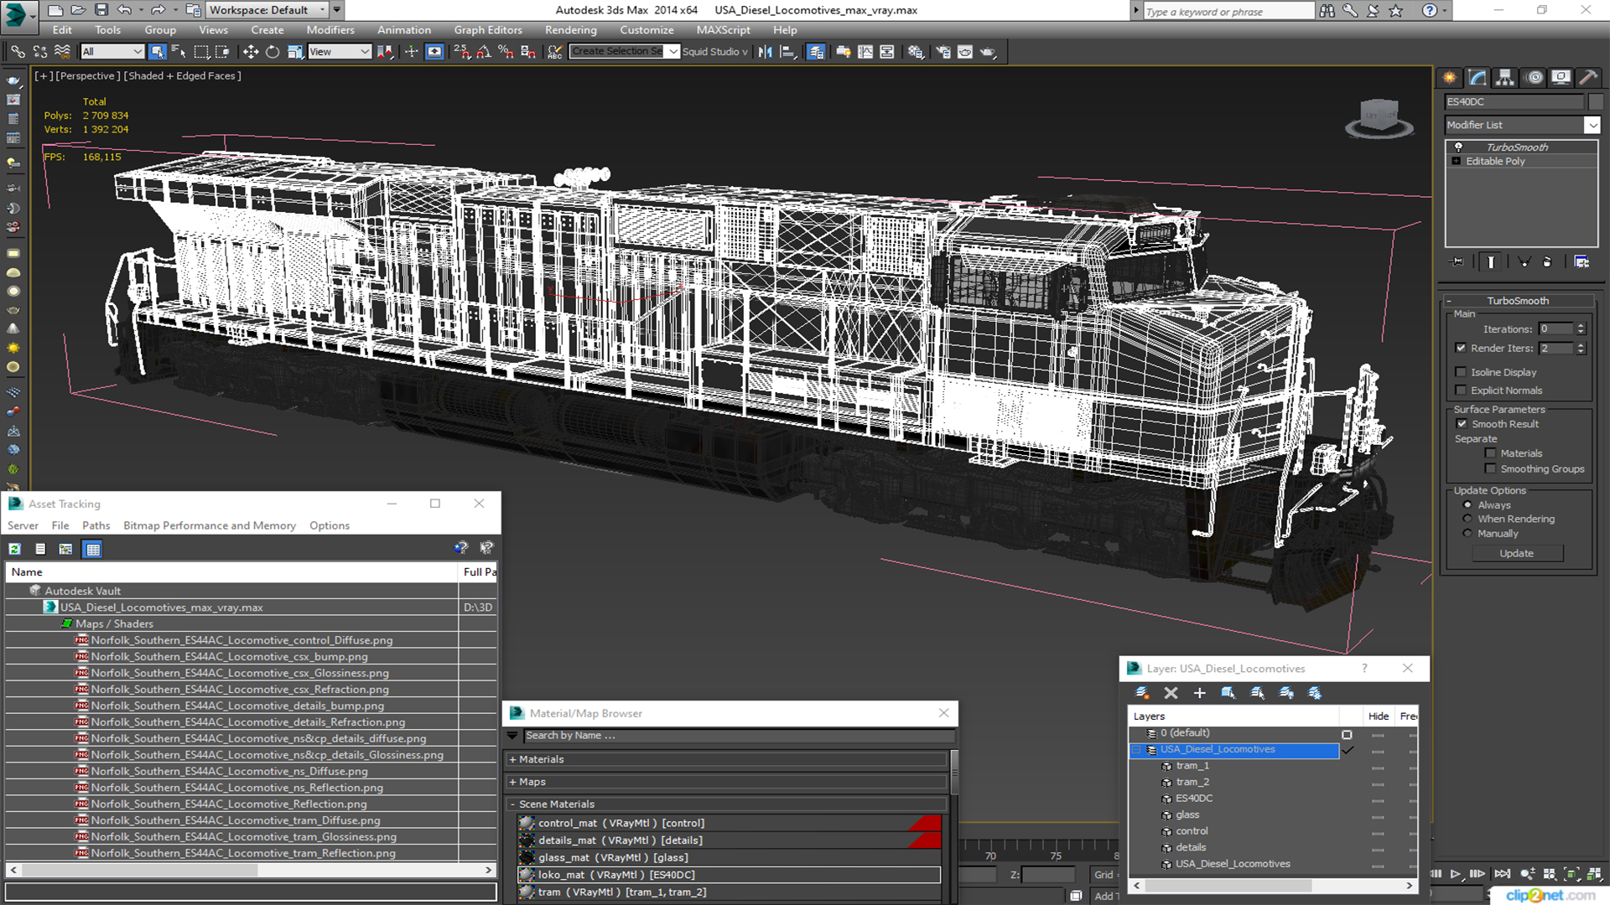Open the Create command panel tab

tap(1450, 78)
